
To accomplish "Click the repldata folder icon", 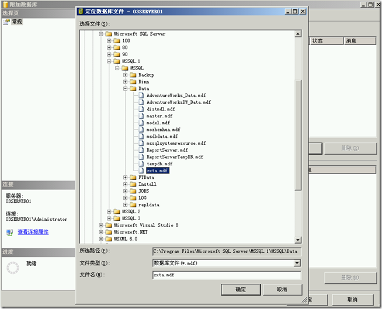I will 133,204.
